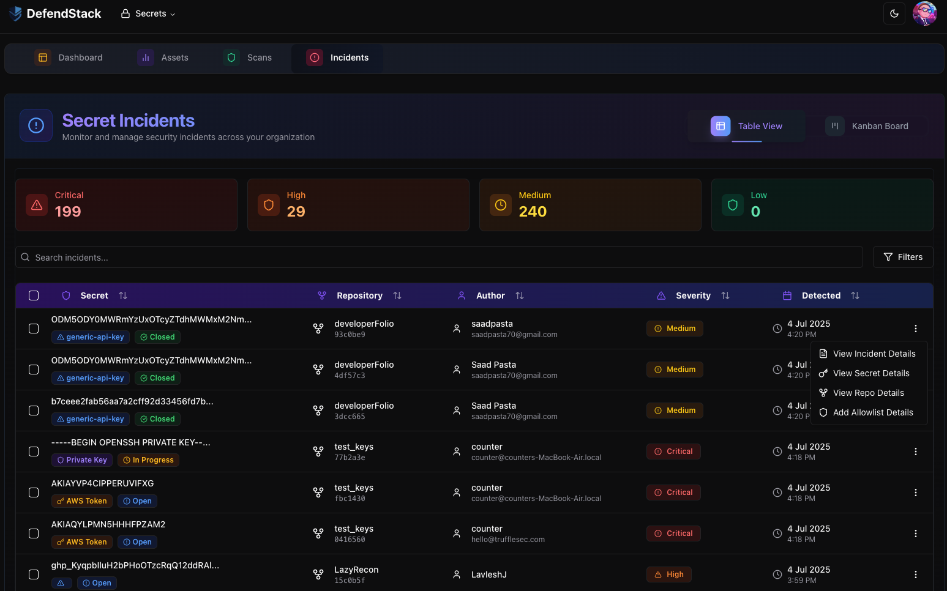Open the Filters panel

903,257
